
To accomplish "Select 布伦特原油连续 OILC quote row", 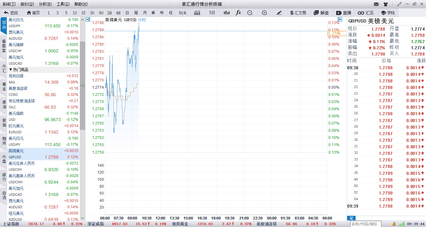I will pyautogui.click(x=44, y=104).
